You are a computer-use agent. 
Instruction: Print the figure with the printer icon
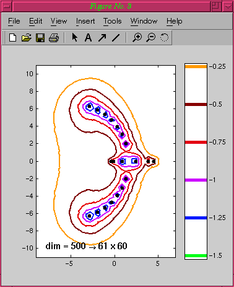[54, 38]
